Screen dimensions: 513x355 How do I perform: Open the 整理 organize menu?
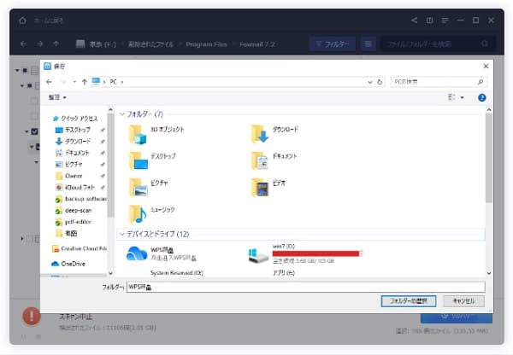57,97
